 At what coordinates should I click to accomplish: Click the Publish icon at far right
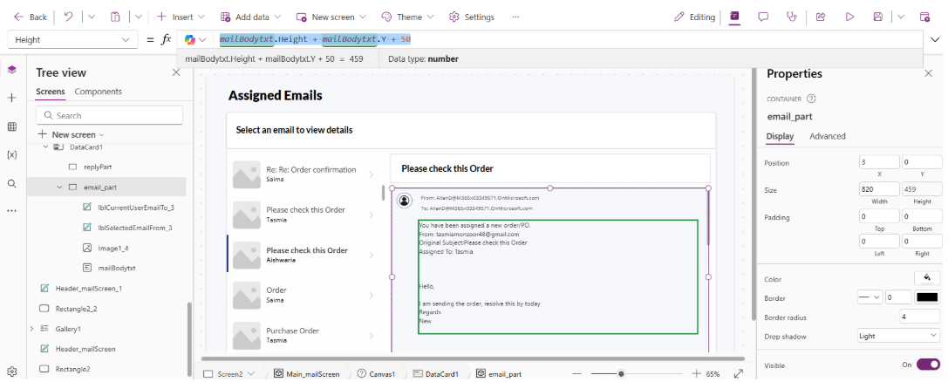924,17
